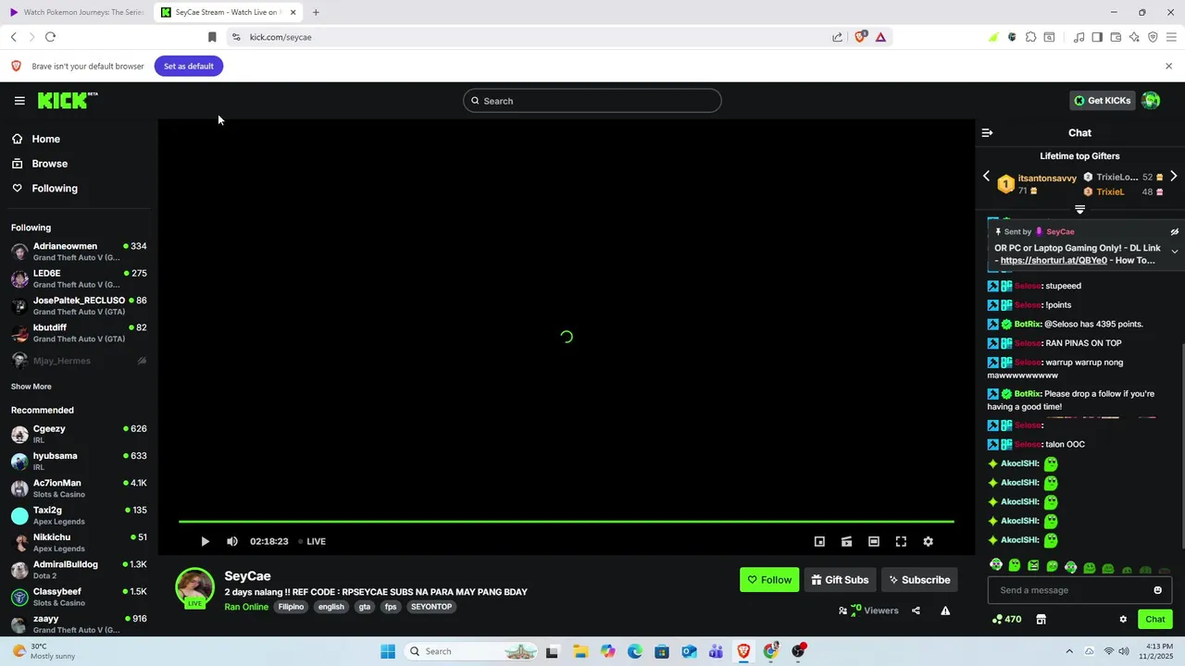The image size is (1185, 666).
Task: Open File Explorer from taskbar
Action: (580, 651)
